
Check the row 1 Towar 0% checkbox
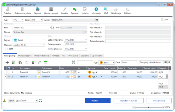click(9, 72)
